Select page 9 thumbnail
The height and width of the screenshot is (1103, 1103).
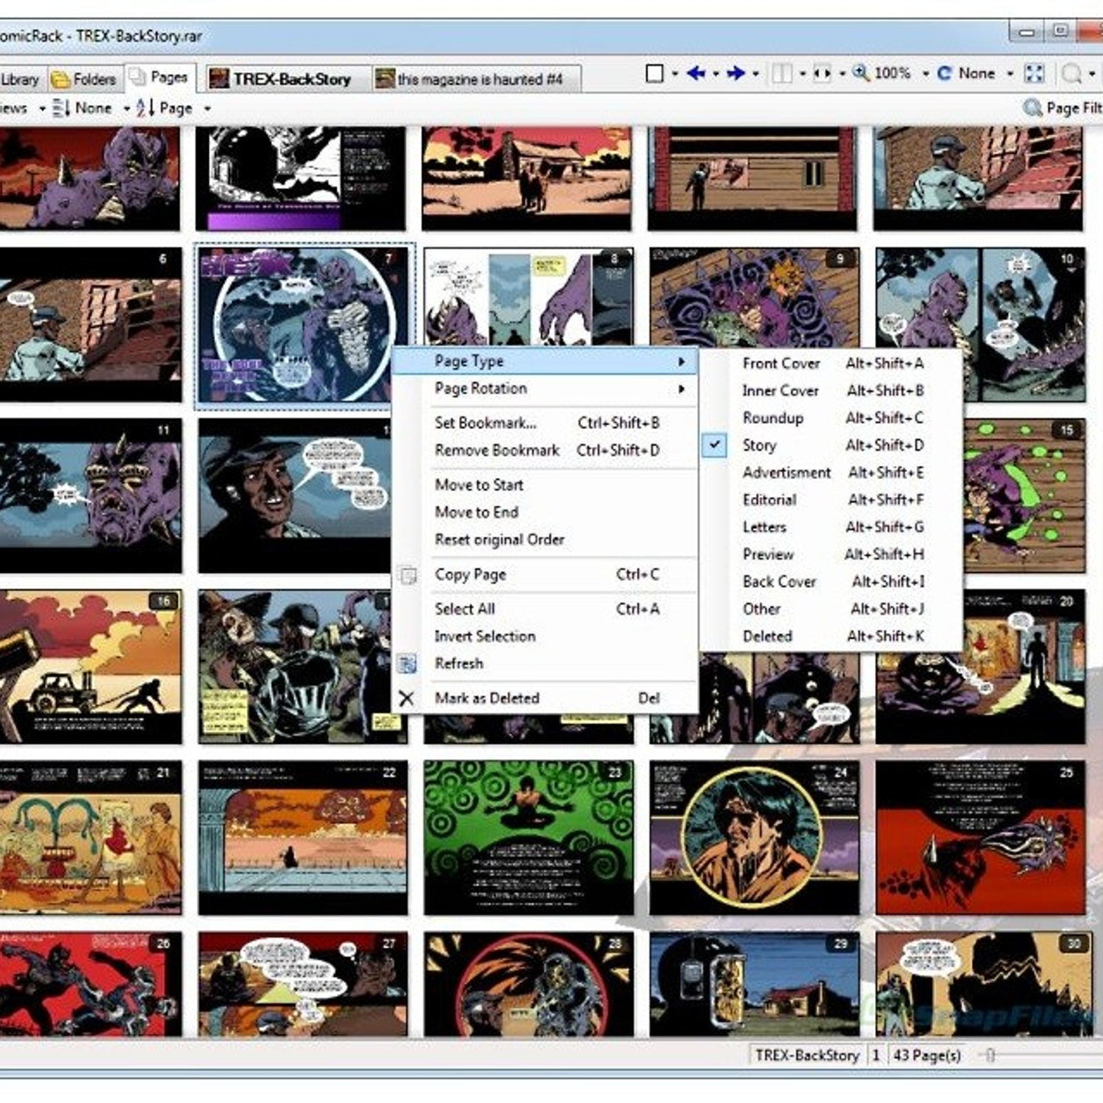[754, 298]
